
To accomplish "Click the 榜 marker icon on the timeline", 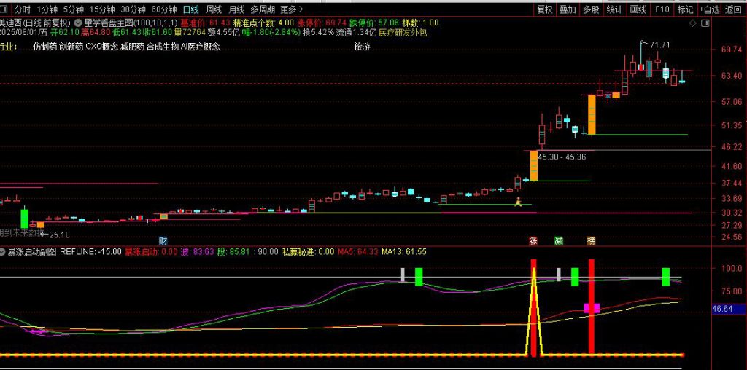I will [591, 240].
